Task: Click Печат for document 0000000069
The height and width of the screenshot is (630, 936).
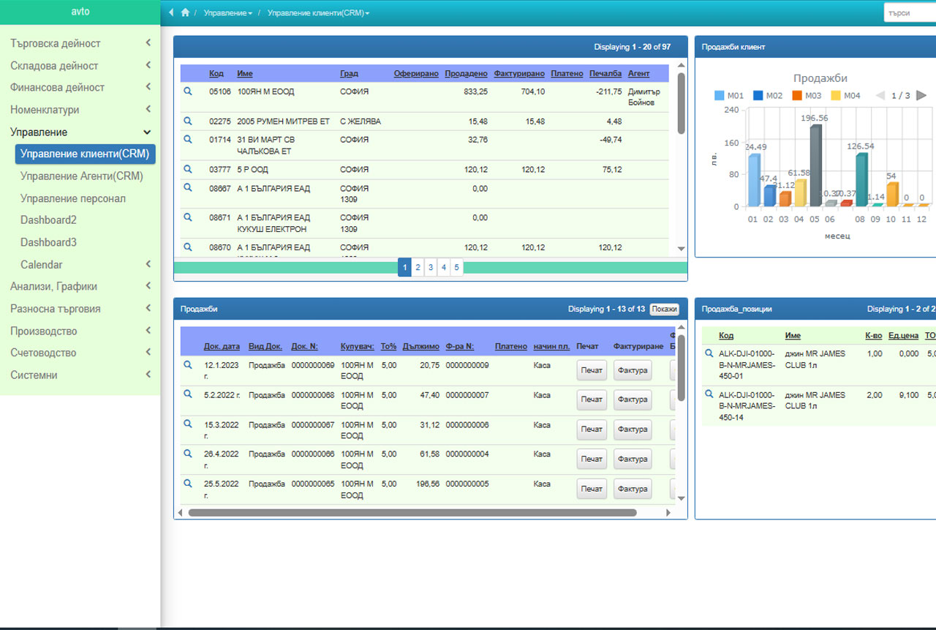Action: point(592,370)
